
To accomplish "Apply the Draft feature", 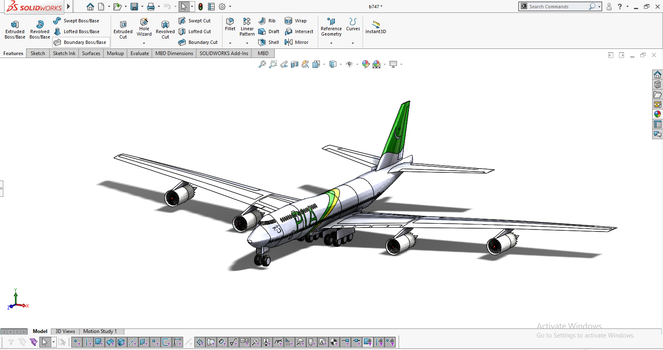I will coord(269,31).
